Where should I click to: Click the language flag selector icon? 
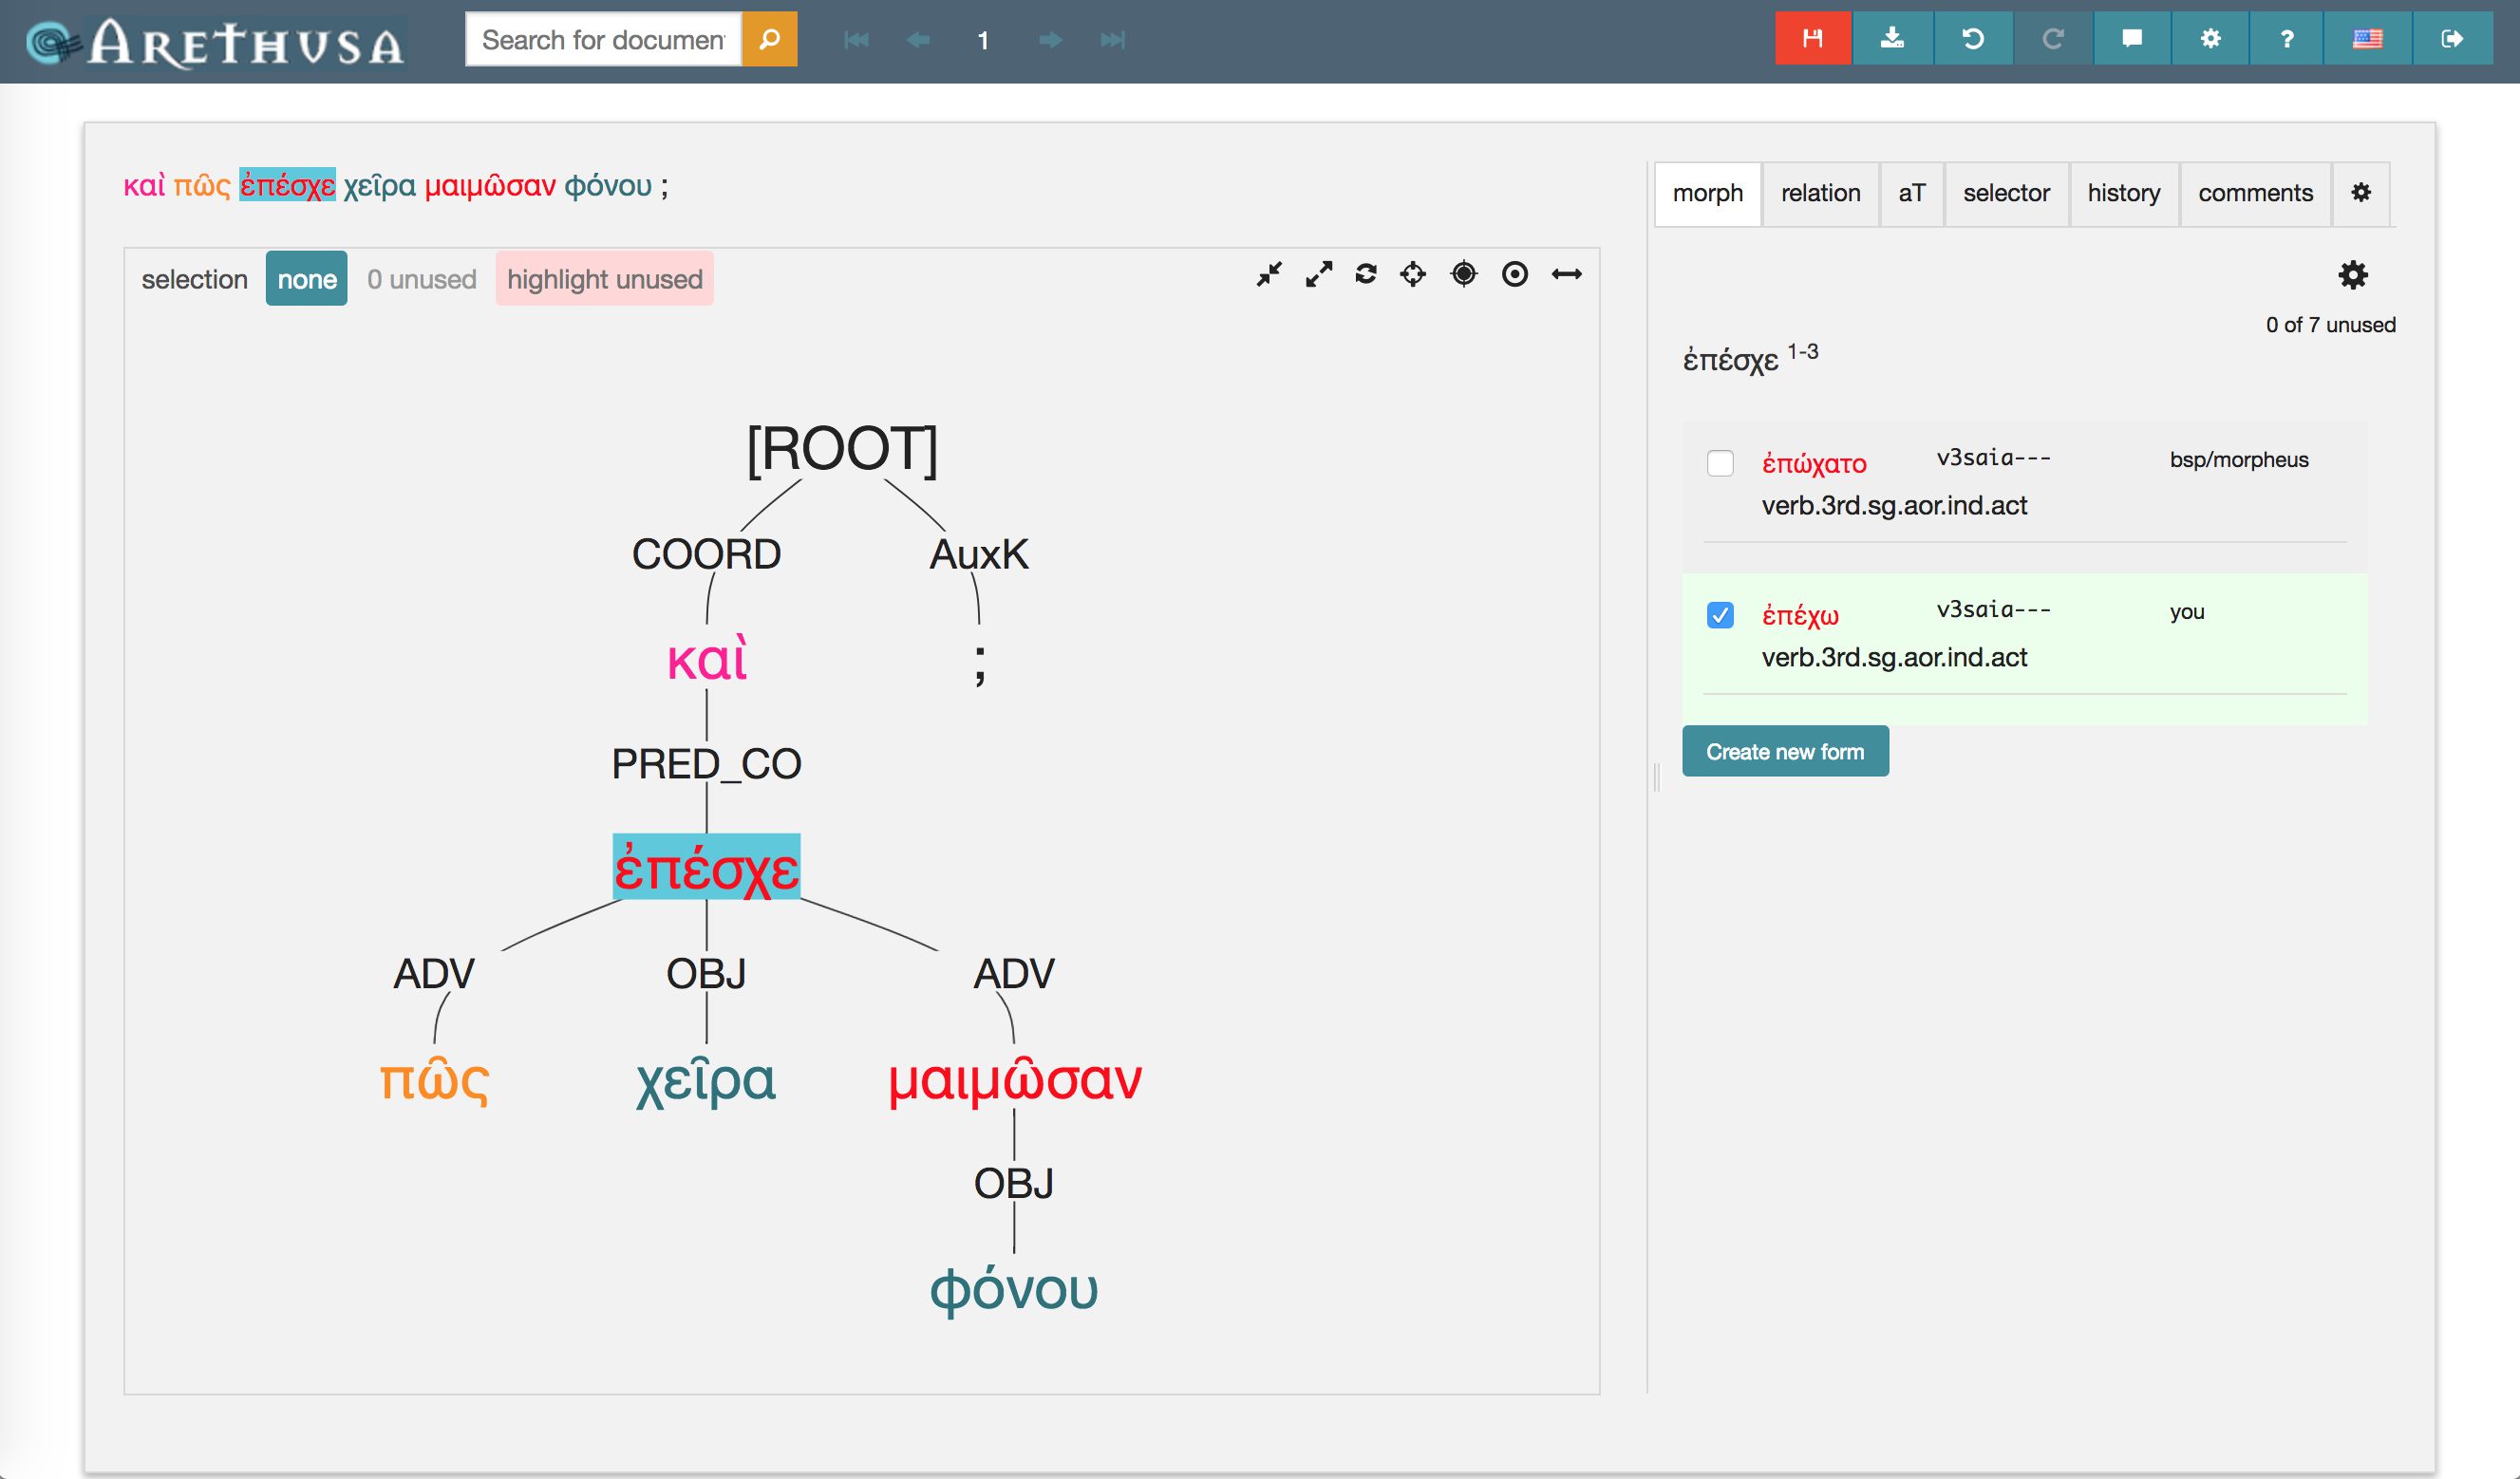pyautogui.click(x=2367, y=37)
